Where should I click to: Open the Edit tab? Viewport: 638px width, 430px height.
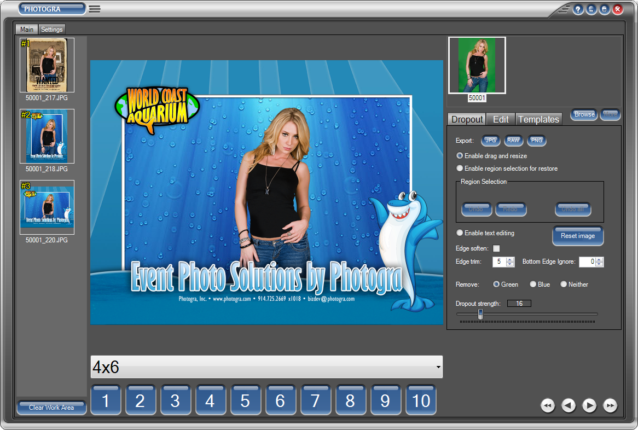click(501, 119)
